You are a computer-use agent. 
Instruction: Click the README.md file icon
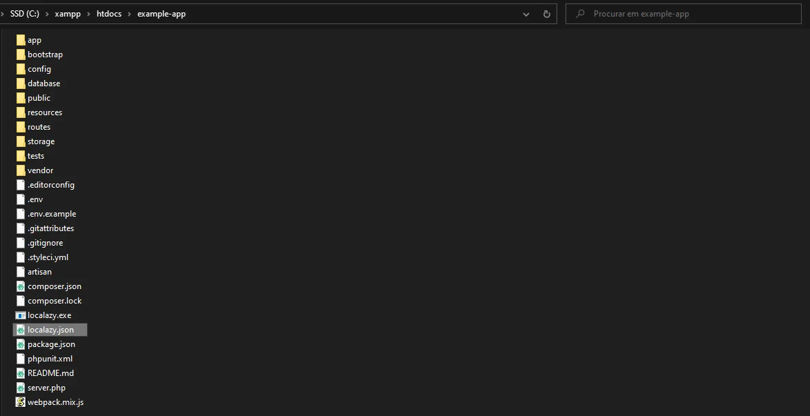(x=21, y=373)
